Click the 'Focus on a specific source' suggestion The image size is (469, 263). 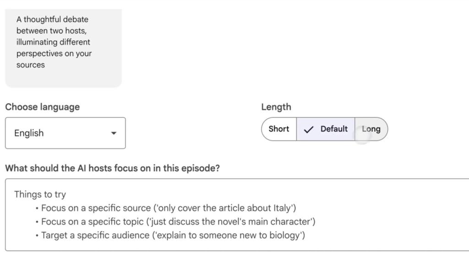(169, 208)
